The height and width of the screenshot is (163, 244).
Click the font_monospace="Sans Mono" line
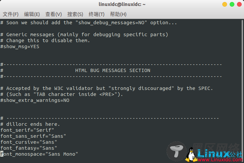39,154
